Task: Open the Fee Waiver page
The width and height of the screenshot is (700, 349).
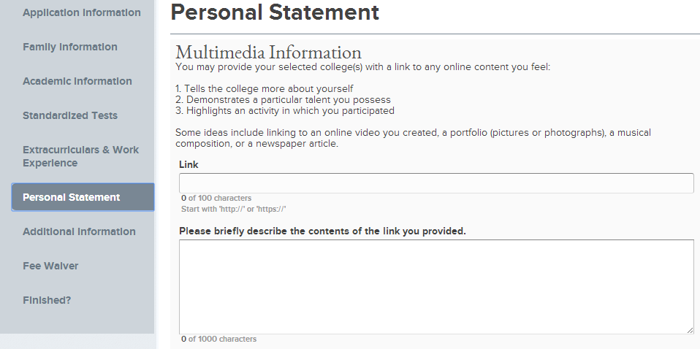Action: tap(50, 266)
